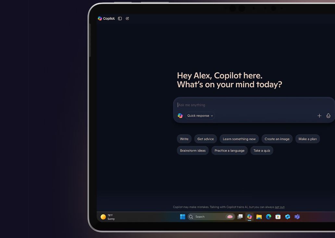This screenshot has width=335, height=238.
Task: Choose the Write suggestion
Action: [184, 139]
